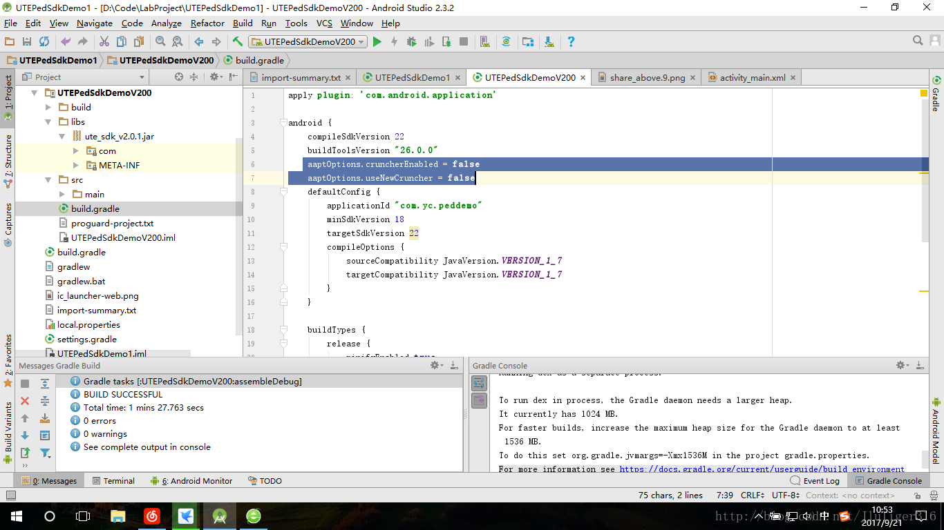This screenshot has width=944, height=530.
Task: Click the Stop square toolbar icon
Action: click(464, 41)
